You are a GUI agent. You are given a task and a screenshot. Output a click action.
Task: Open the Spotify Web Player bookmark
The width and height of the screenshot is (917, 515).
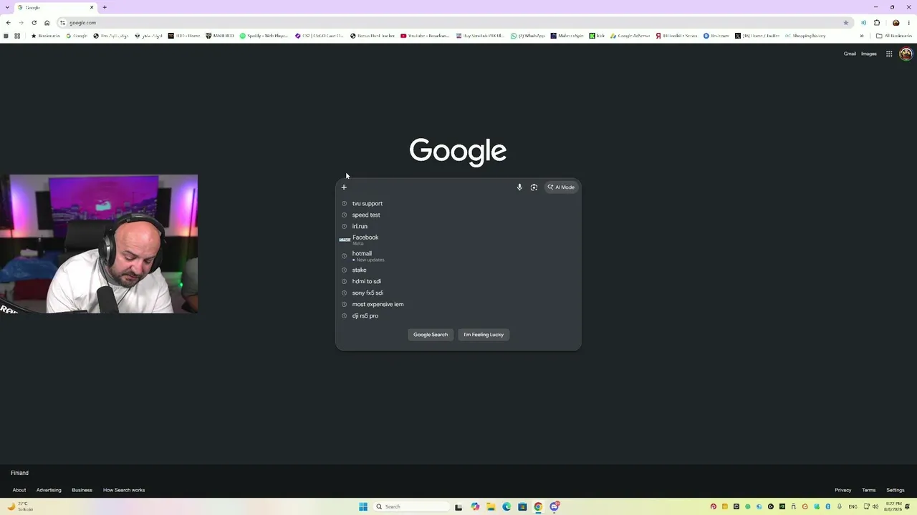(x=264, y=36)
